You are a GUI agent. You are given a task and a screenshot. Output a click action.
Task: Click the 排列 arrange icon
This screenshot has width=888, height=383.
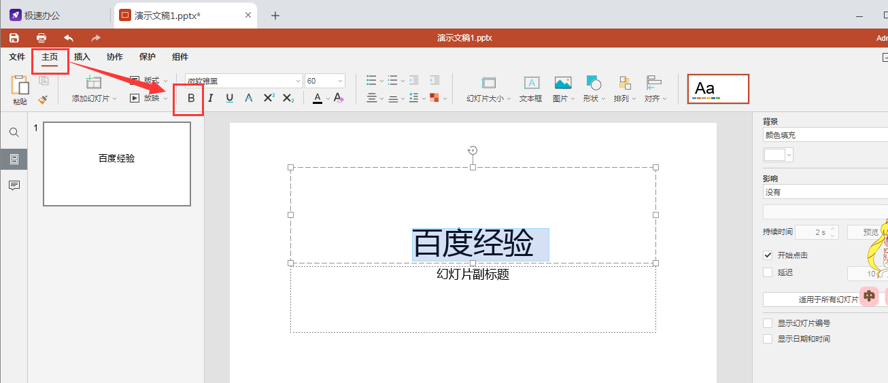pos(624,83)
